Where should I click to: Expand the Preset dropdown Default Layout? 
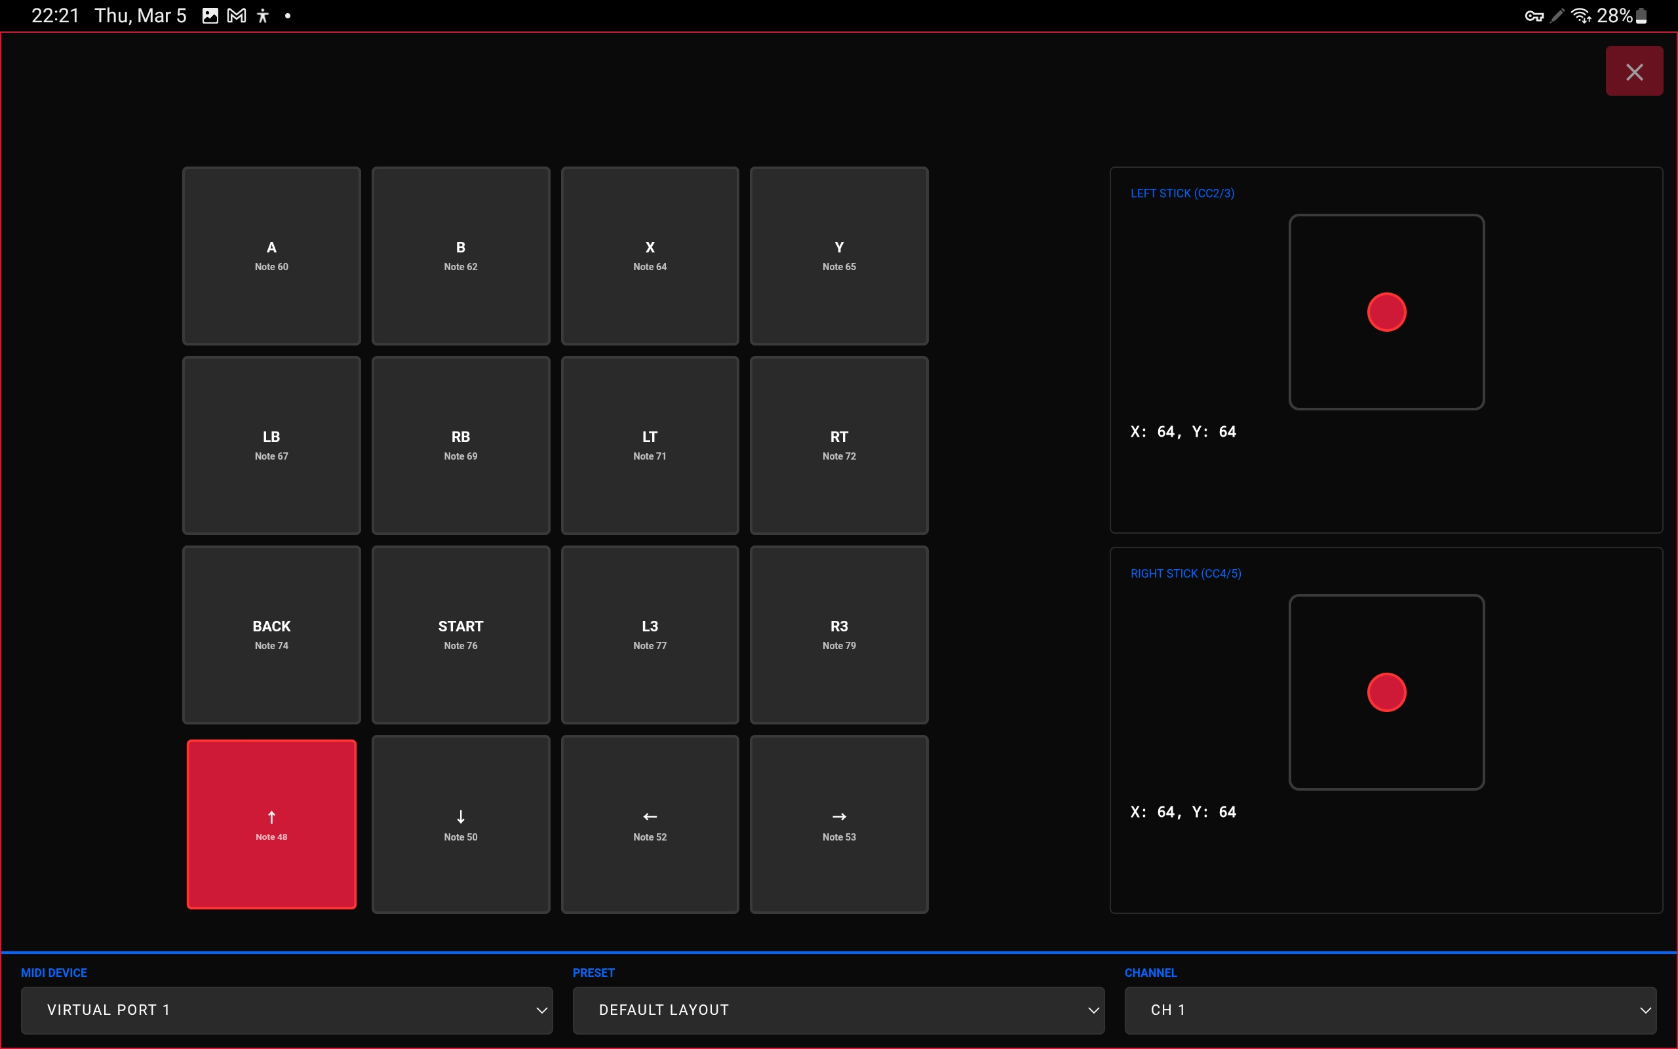point(838,1010)
